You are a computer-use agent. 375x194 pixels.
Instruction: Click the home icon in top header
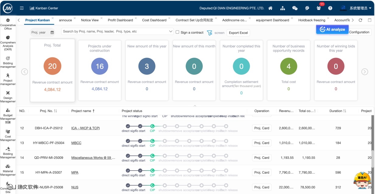[x=270, y=8]
